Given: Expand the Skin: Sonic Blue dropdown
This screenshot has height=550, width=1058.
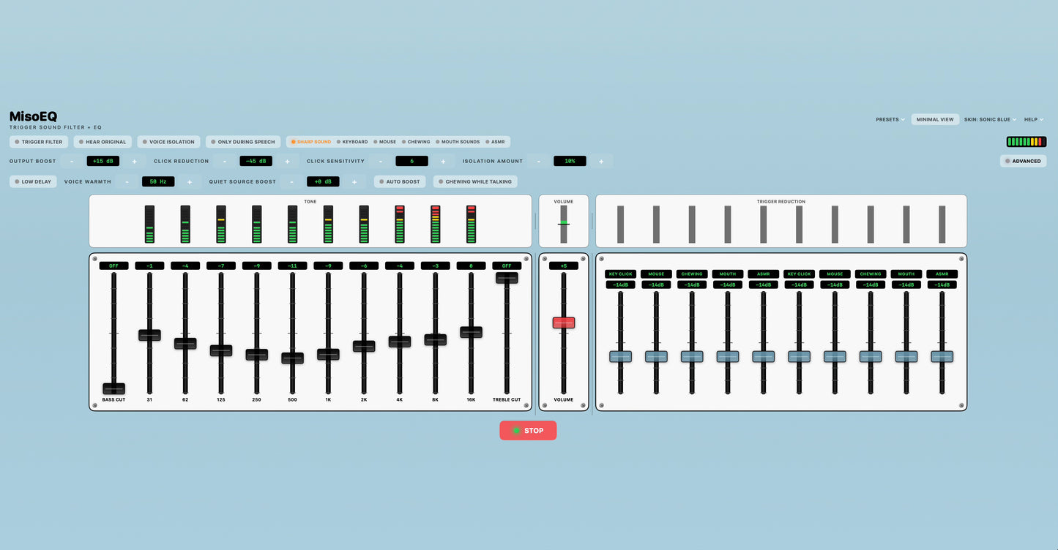Looking at the screenshot, I should (991, 119).
